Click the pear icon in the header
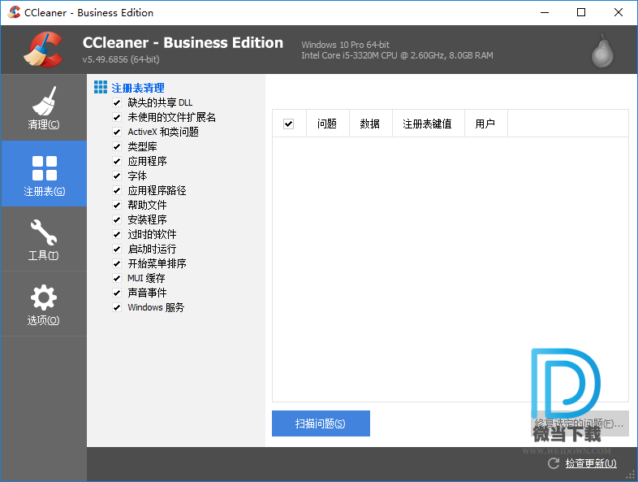Image resolution: width=638 pixels, height=482 pixels. [x=602, y=51]
